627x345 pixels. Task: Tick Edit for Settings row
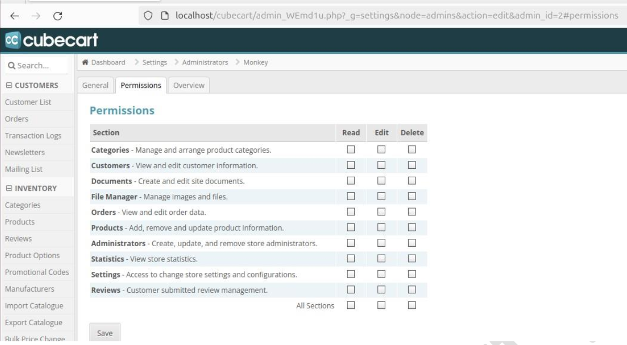[x=382, y=274]
